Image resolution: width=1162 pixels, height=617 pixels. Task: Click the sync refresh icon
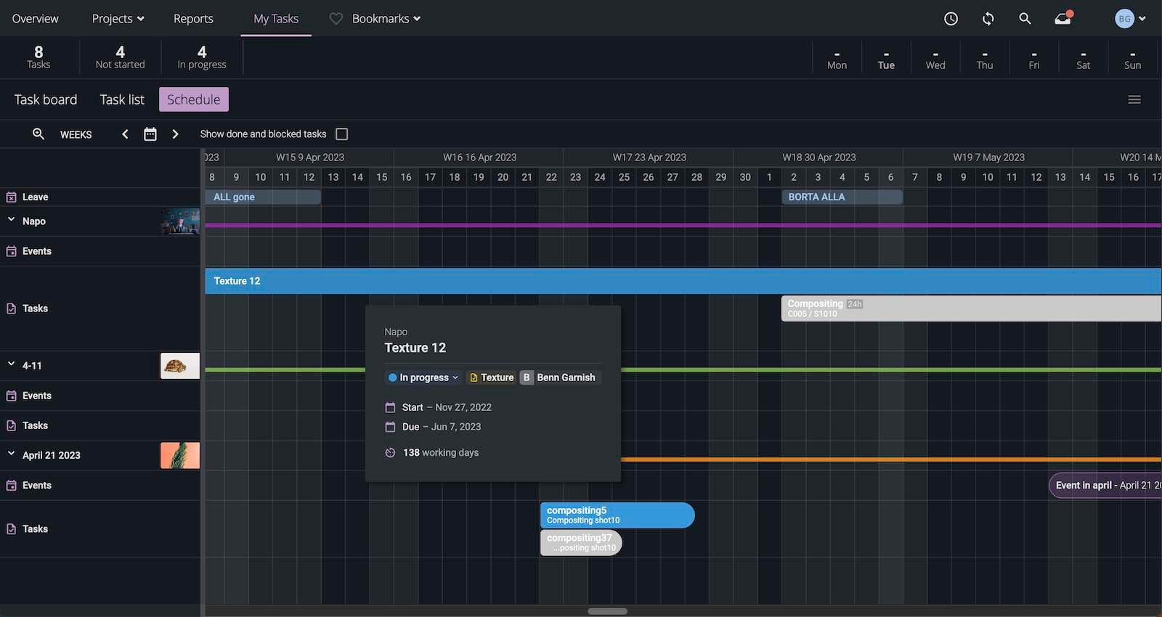coord(988,19)
